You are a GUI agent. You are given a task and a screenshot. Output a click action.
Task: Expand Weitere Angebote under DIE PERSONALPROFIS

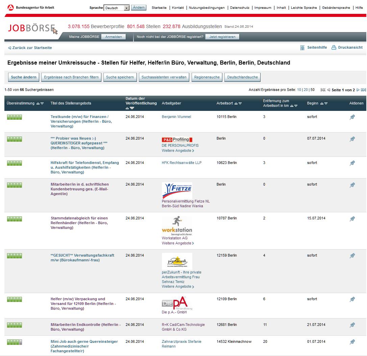tap(178, 150)
